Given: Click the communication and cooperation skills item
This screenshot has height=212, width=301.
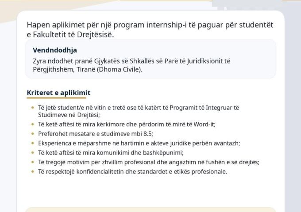Looking at the screenshot, I should click(x=111, y=153).
